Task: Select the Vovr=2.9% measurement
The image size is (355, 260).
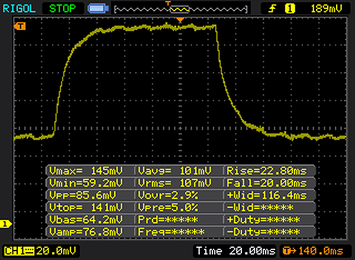Action: tap(179, 195)
